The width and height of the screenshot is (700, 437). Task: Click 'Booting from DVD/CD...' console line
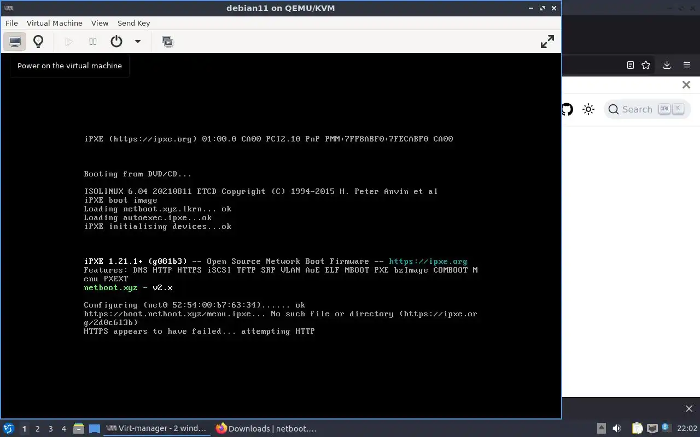click(x=138, y=174)
